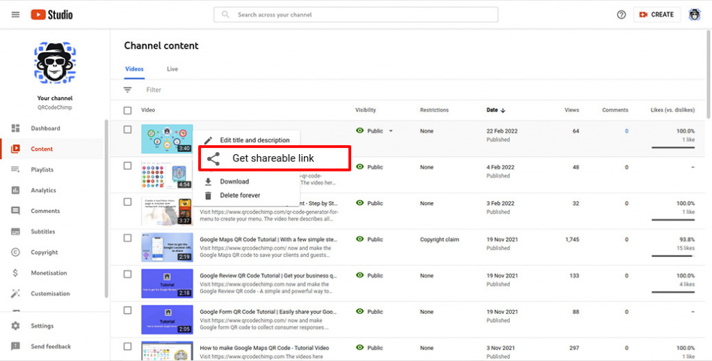
Task: Click Public visibility on Google Review video
Action: coord(375,276)
